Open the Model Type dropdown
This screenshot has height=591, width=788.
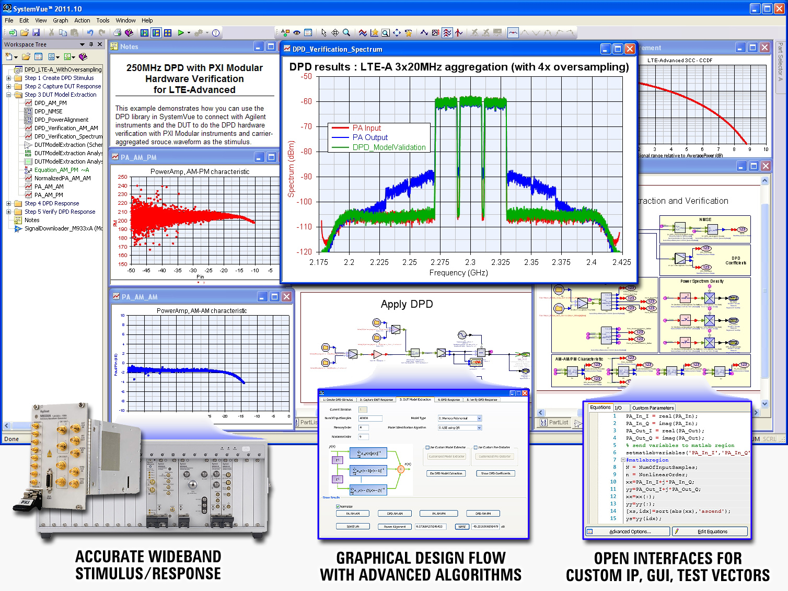(x=479, y=418)
